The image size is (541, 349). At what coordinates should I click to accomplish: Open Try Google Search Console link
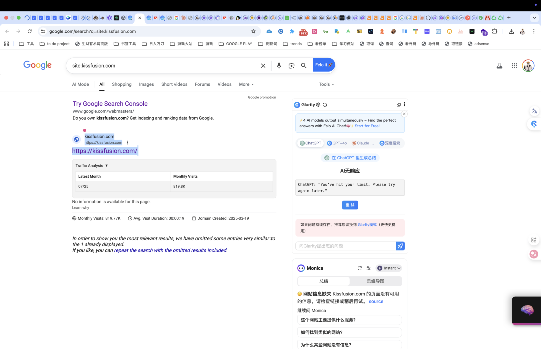pyautogui.click(x=110, y=103)
